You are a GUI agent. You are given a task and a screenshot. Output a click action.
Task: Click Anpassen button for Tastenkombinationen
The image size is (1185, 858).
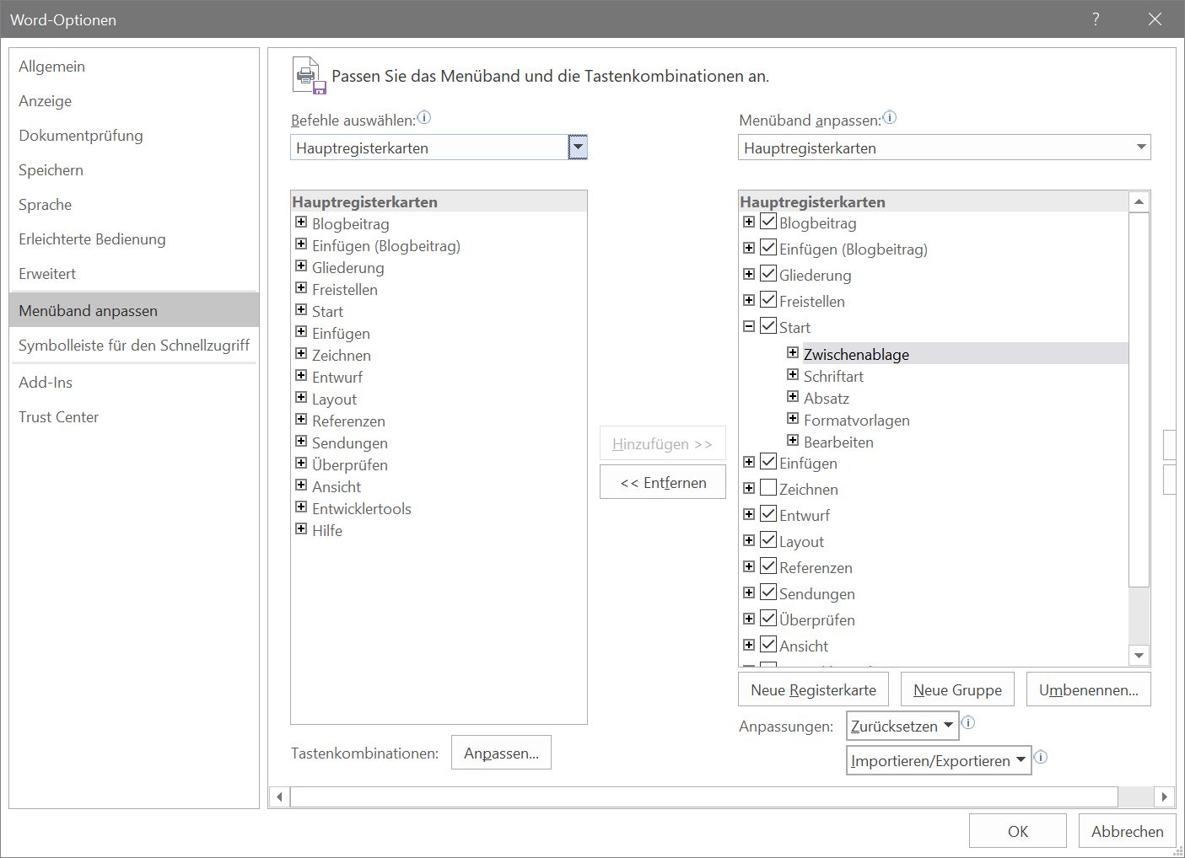[501, 753]
